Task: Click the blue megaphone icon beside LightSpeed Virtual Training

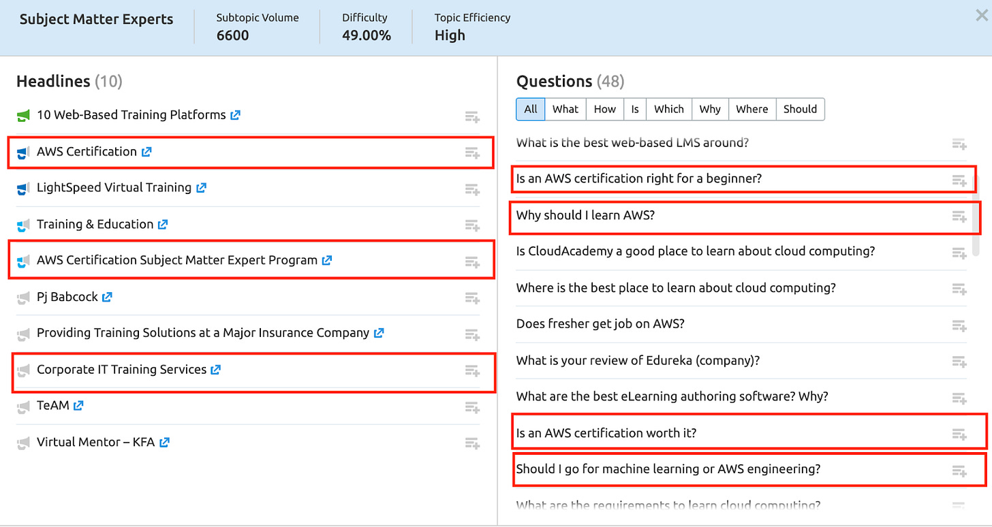Action: pyautogui.click(x=24, y=188)
